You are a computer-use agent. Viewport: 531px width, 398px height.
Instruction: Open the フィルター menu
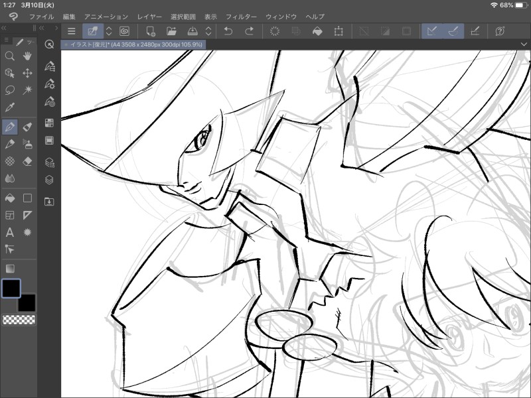241,16
